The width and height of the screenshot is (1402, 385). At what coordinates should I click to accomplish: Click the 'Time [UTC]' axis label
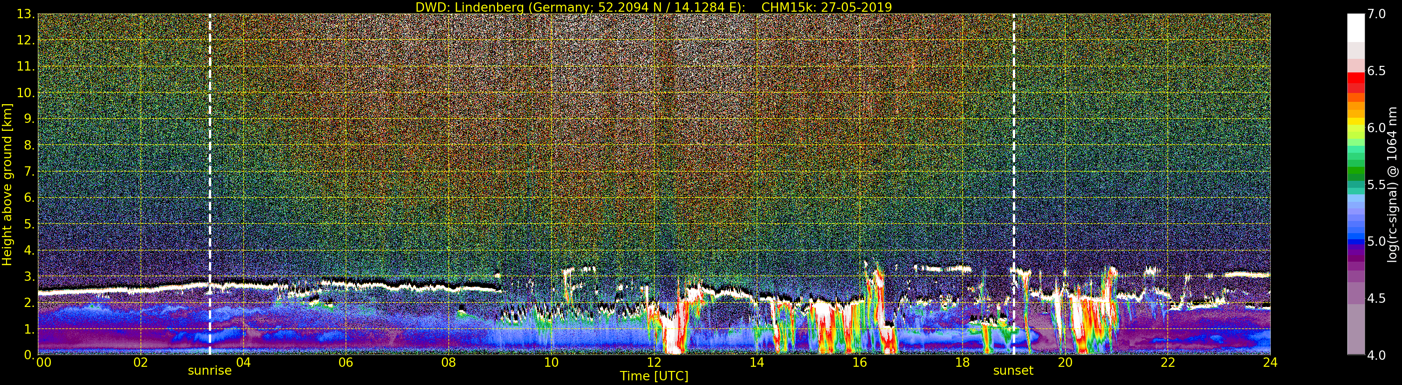click(654, 376)
